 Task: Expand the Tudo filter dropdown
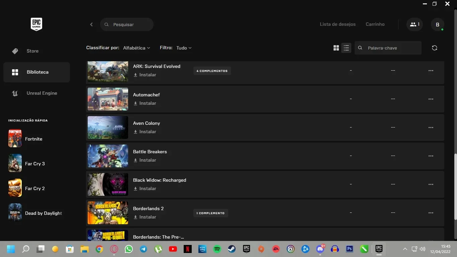click(184, 48)
